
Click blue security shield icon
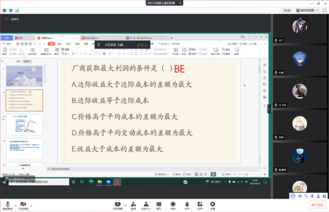coord(10,11)
